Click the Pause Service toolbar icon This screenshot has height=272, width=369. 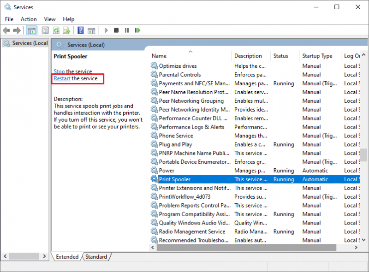pyautogui.click(x=127, y=30)
